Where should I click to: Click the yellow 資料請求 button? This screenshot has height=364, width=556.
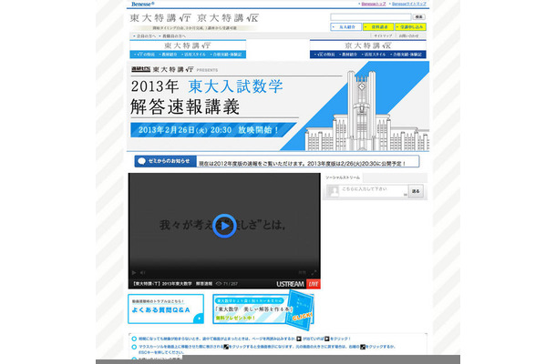[x=378, y=27]
